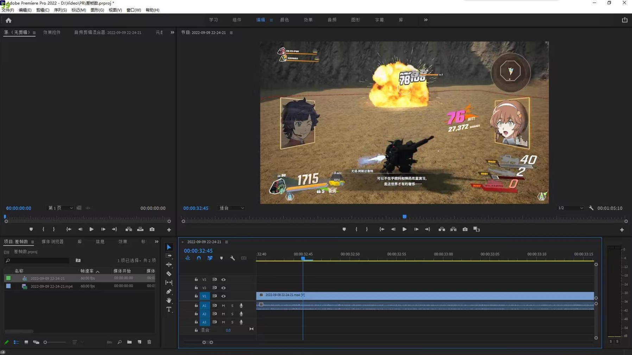Enable voice-over record on A1
632x355 pixels.
(241, 305)
